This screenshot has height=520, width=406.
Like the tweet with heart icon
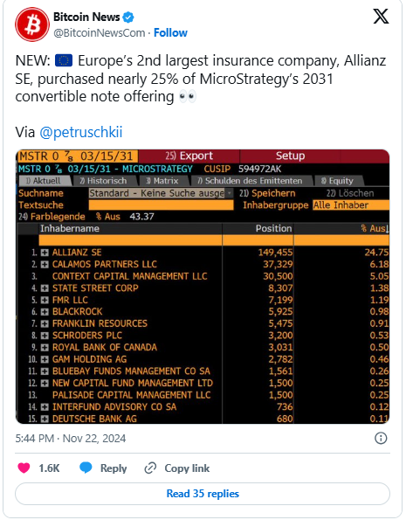pos(24,468)
